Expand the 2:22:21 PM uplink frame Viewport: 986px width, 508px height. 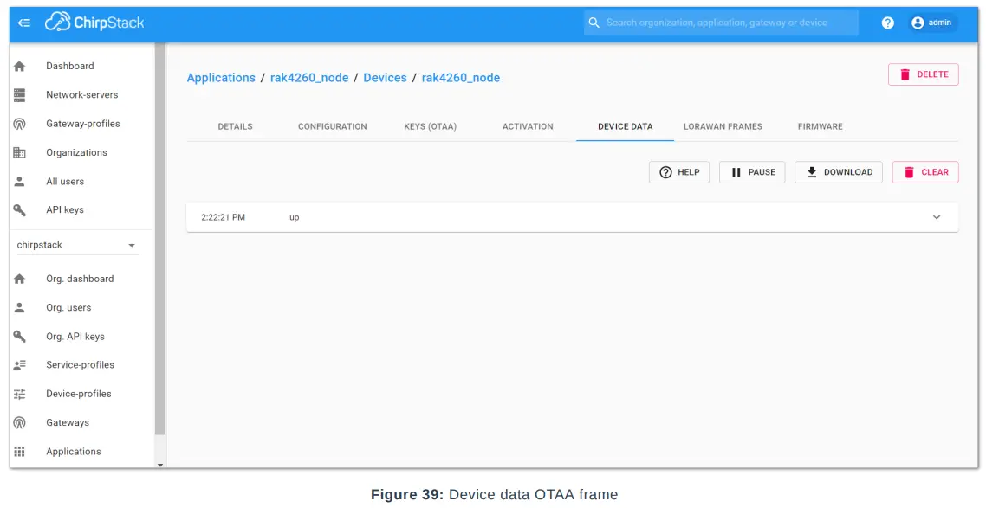(x=936, y=217)
